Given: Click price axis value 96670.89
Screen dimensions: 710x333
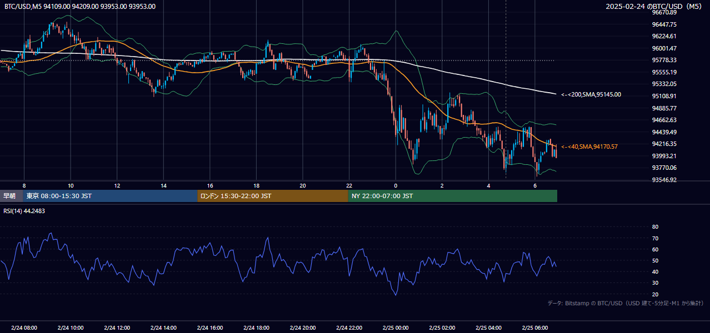Looking at the screenshot, I should 664,12.
